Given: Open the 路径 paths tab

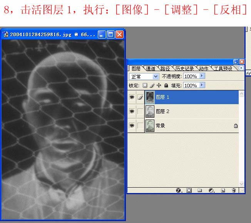Looking at the screenshot, I should tap(165, 68).
